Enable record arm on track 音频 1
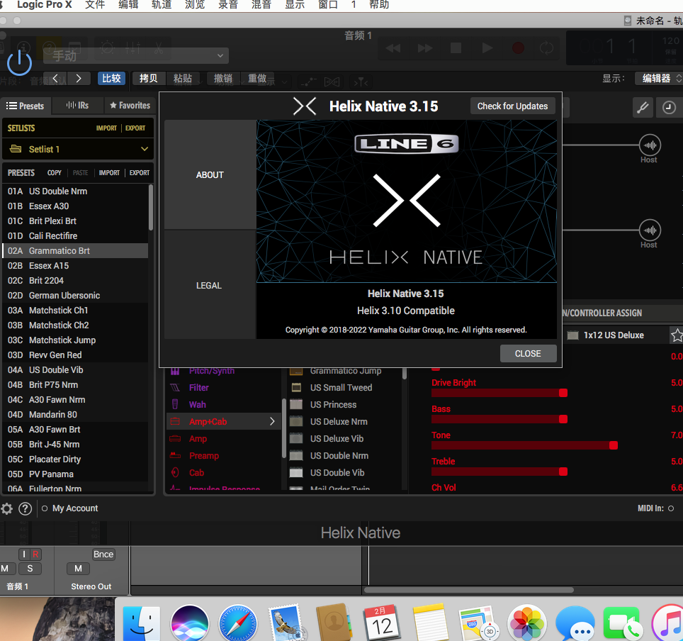The width and height of the screenshot is (683, 641). (36, 554)
